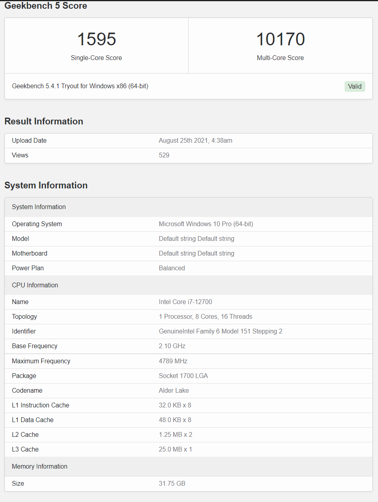
Task: Select GenuineIntel Family 6 Model 151 identifier
Action: 221,331
